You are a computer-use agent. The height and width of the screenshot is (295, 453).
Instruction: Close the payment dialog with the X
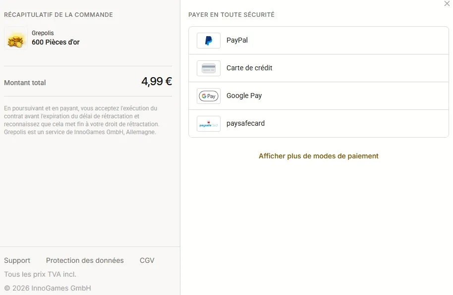tap(447, 3)
